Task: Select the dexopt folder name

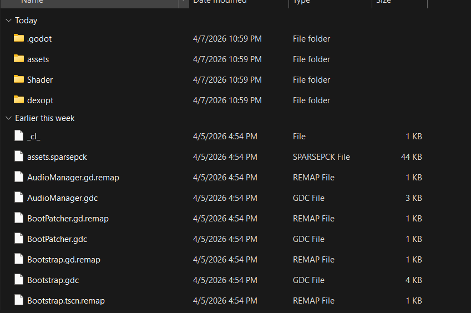Action: (40, 100)
